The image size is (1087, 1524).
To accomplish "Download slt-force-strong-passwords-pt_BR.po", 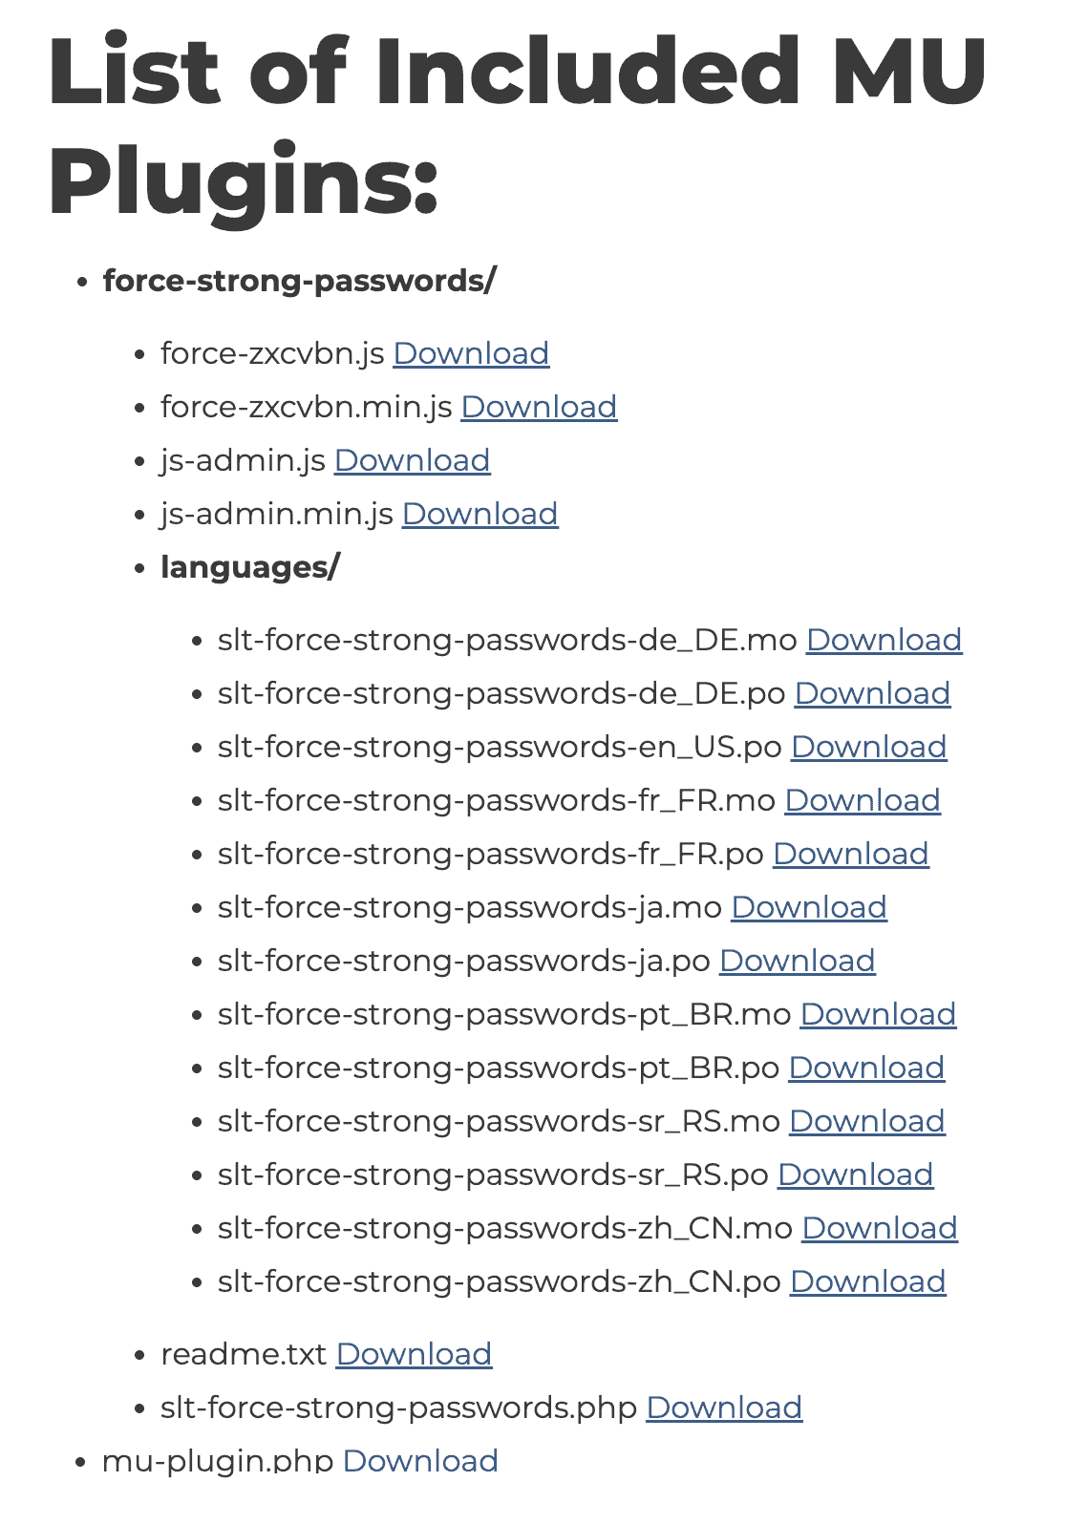I will (866, 1068).
